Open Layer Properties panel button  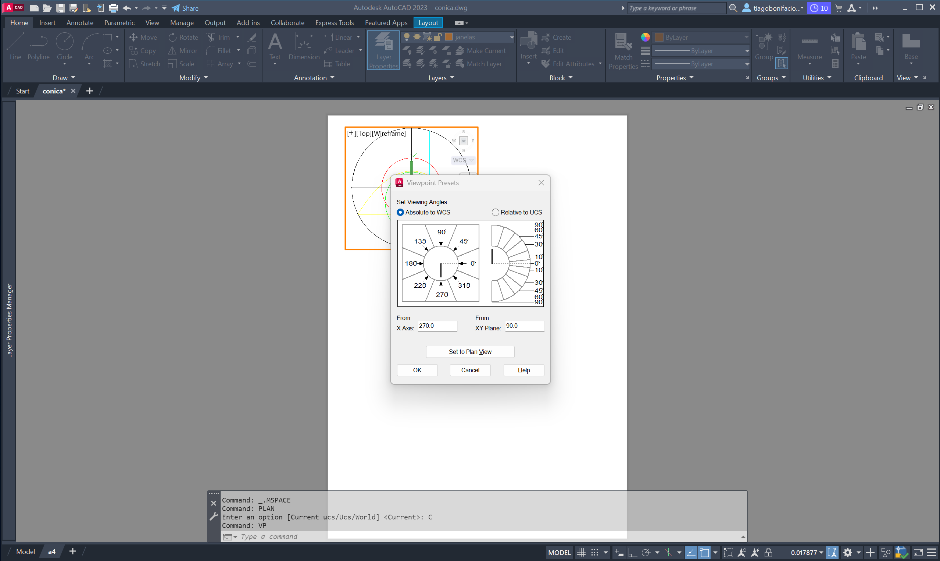pos(383,50)
